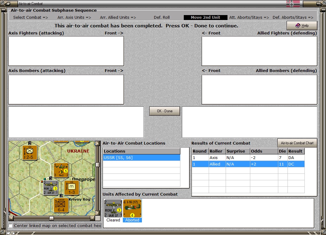The height and width of the screenshot is (235, 326).
Task: Click the die value 7 cell
Action: point(283,158)
